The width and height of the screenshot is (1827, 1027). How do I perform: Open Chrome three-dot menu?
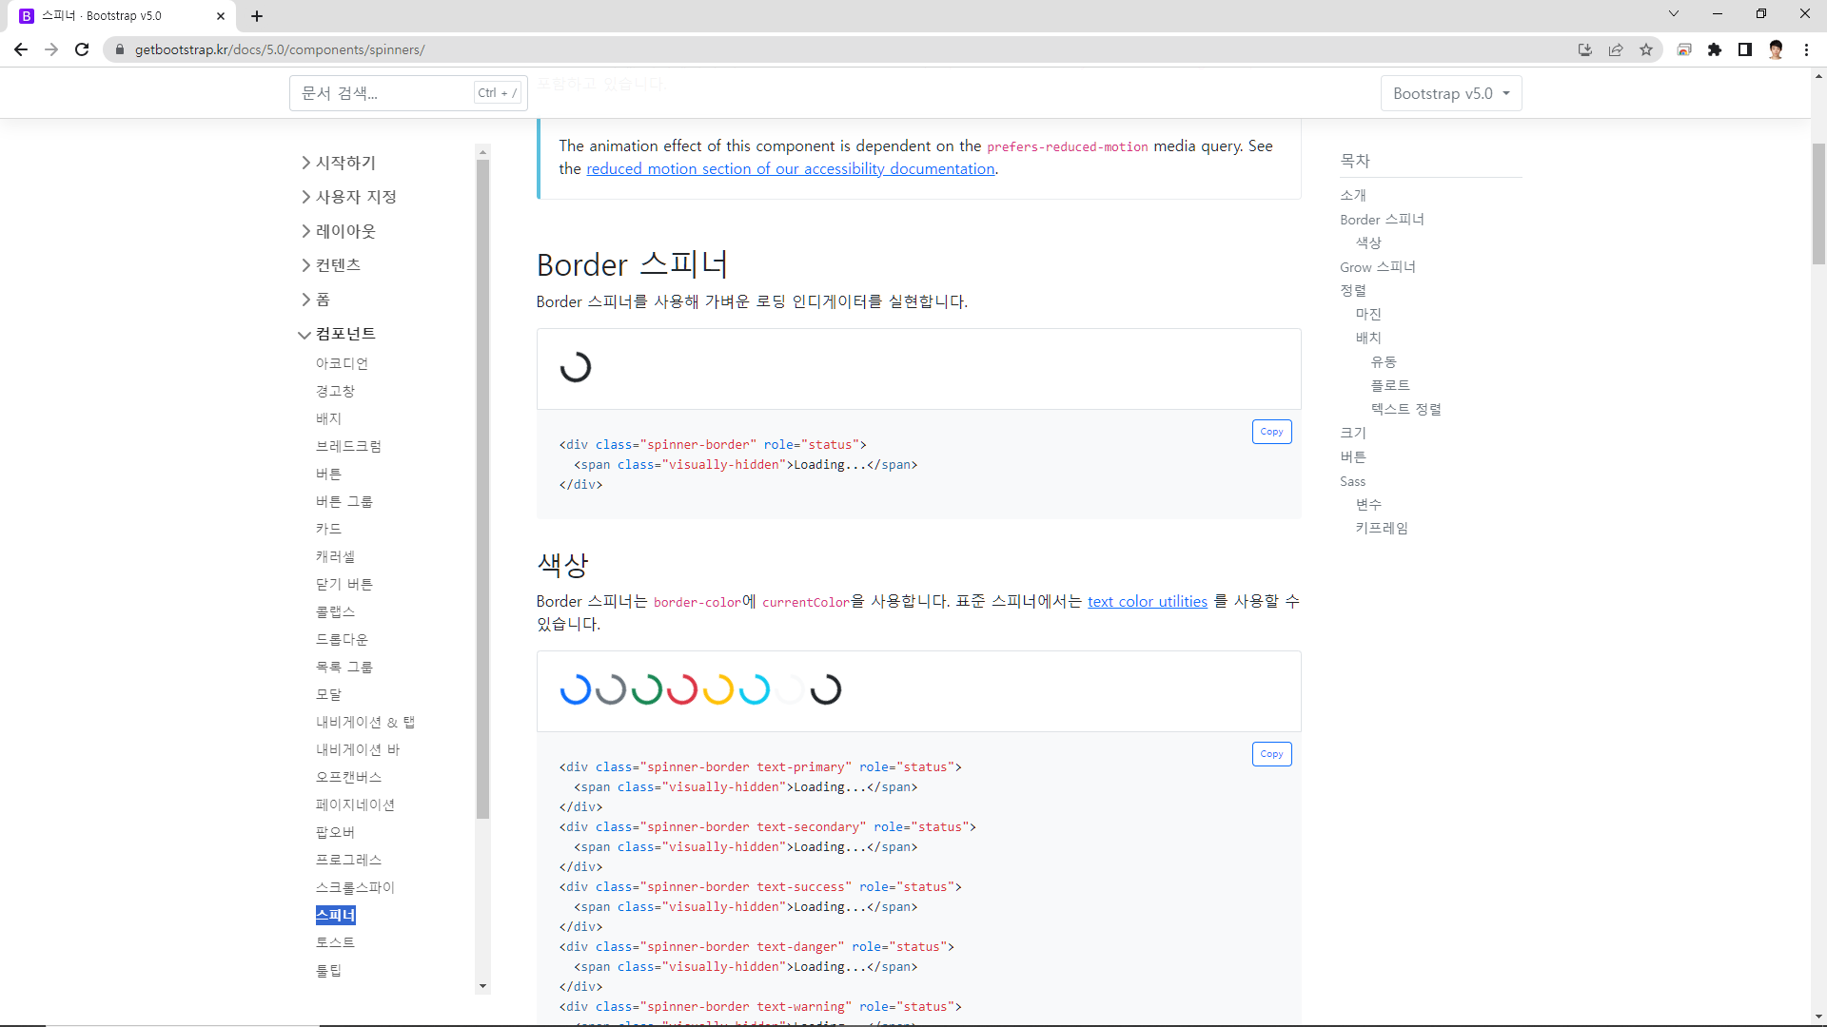point(1806,49)
